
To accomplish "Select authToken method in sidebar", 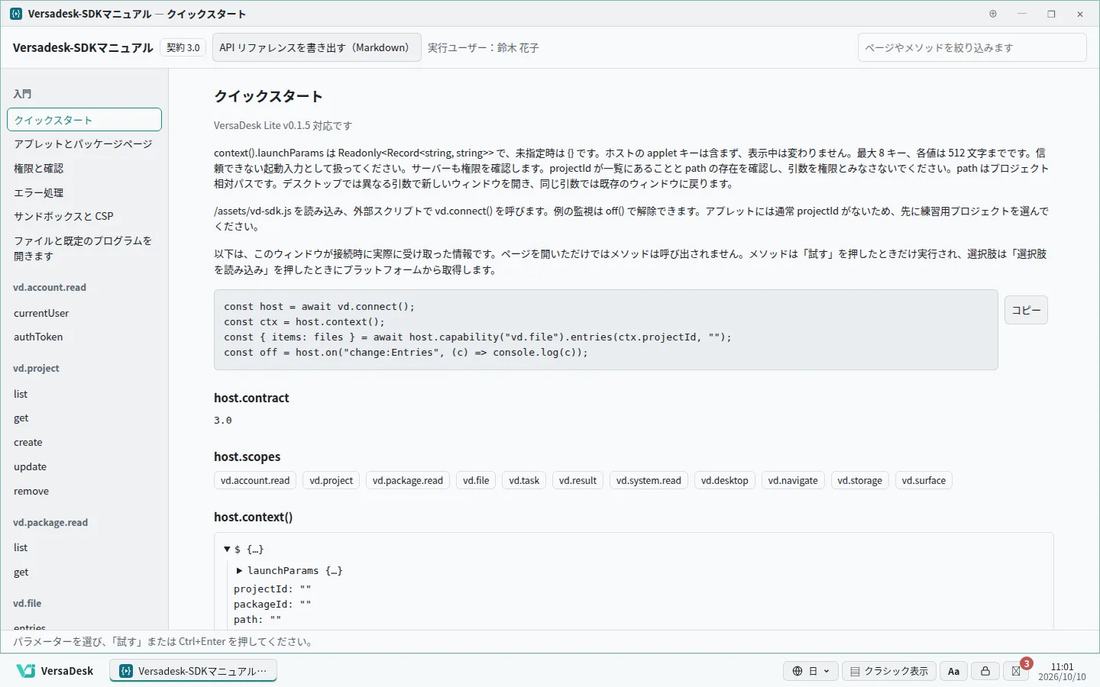I will pyautogui.click(x=84, y=337).
